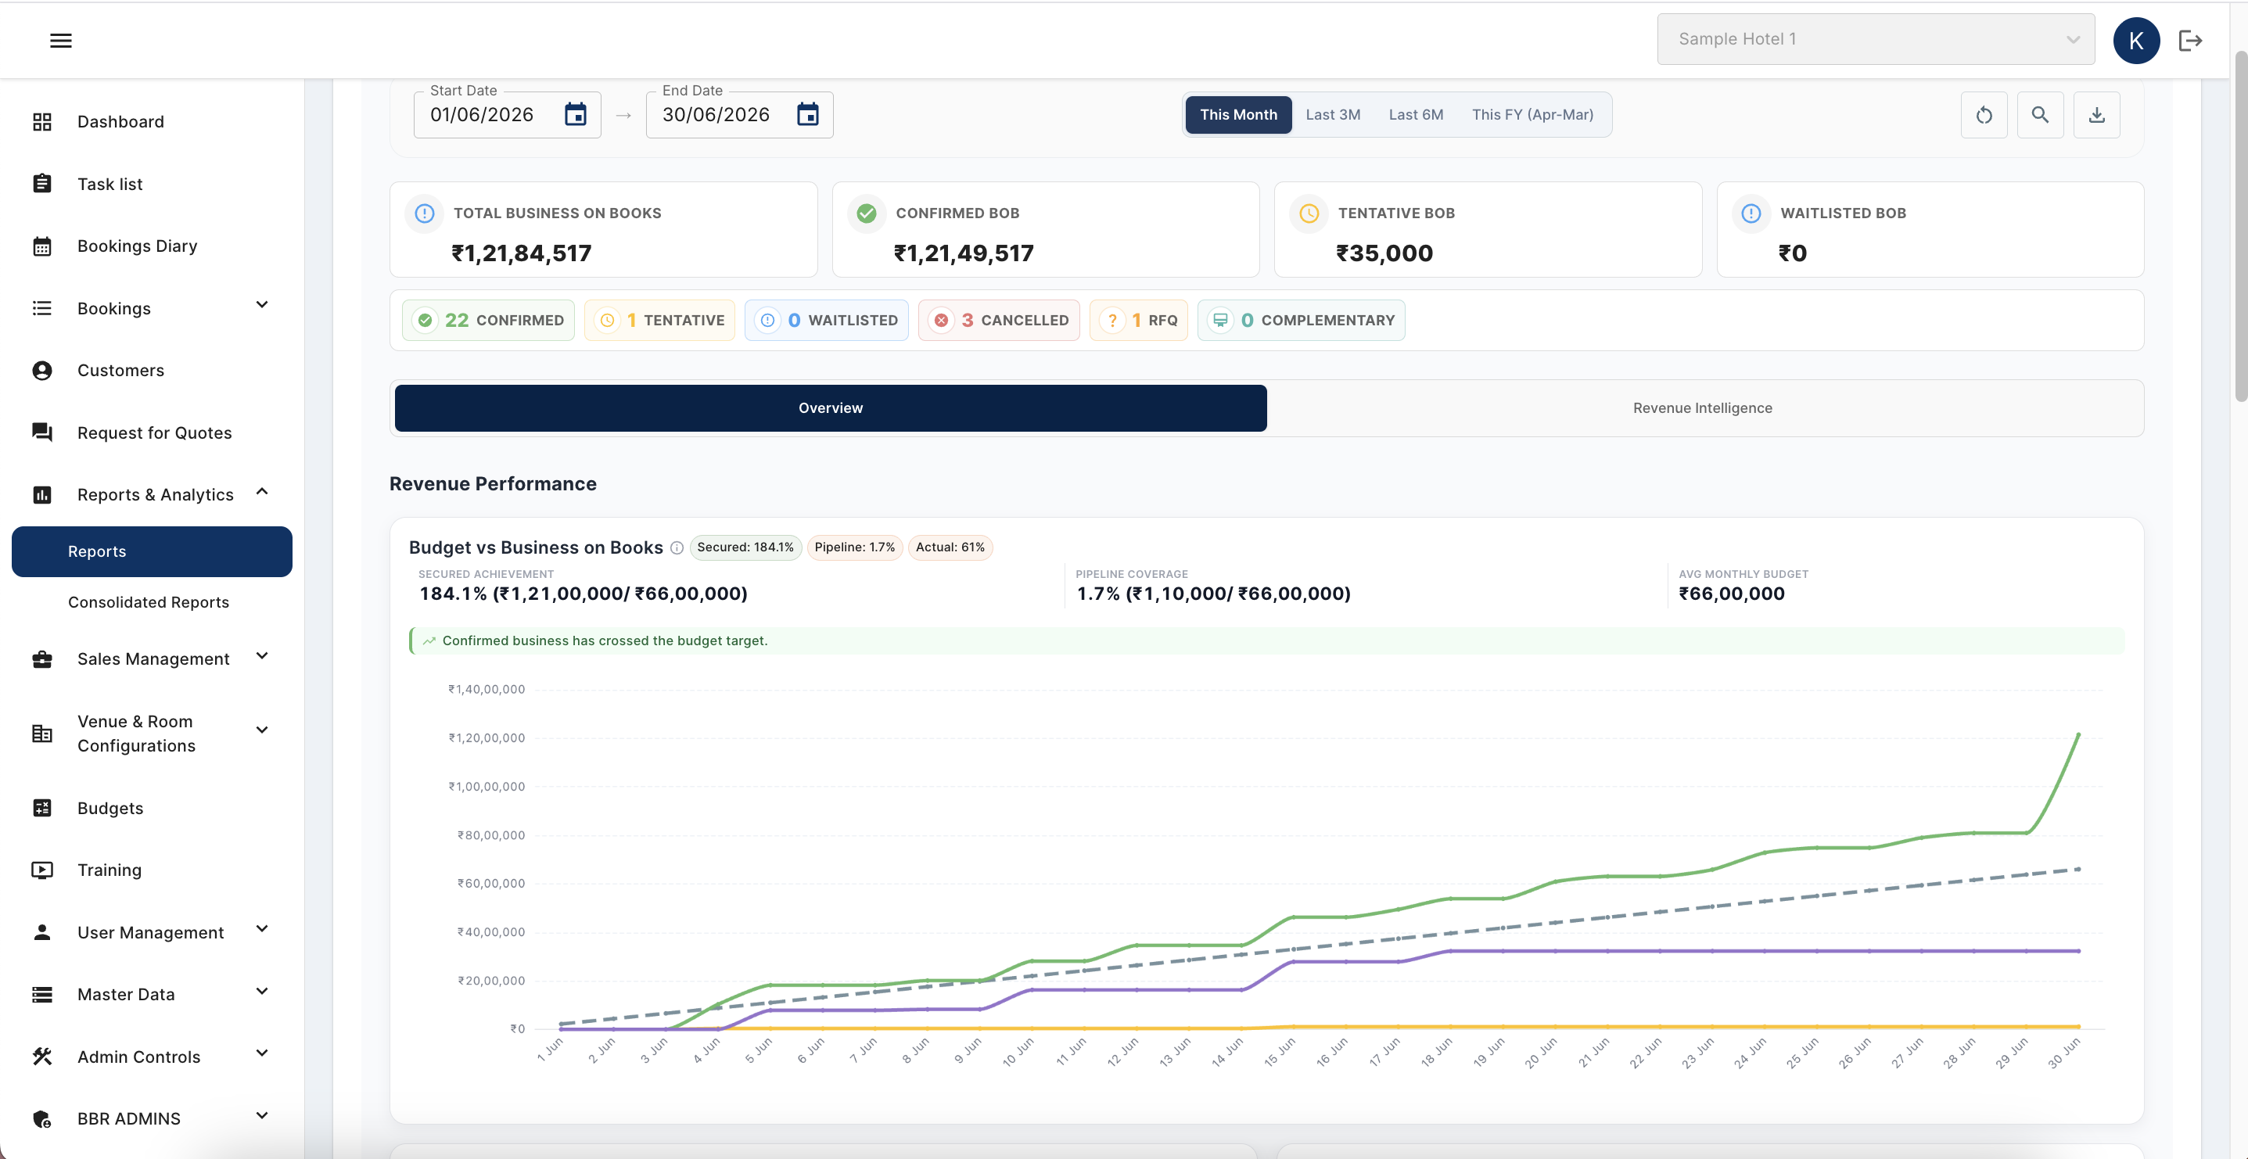The image size is (2248, 1159).
Task: Open Request for Quotes page
Action: [154, 433]
